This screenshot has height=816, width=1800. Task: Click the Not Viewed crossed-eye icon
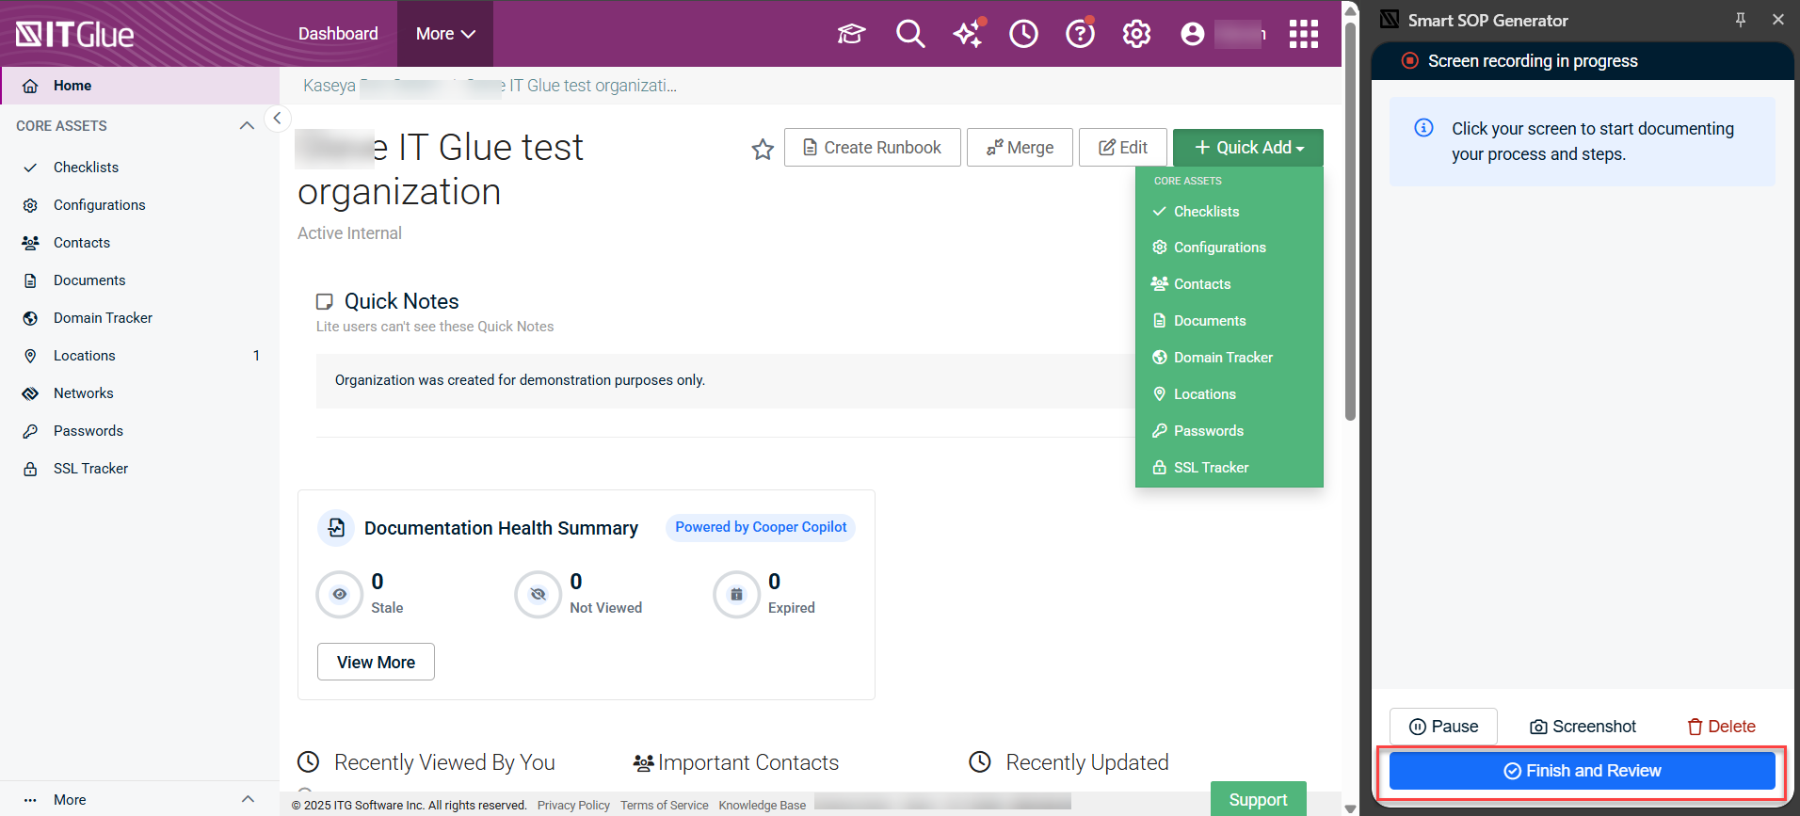coord(538,594)
